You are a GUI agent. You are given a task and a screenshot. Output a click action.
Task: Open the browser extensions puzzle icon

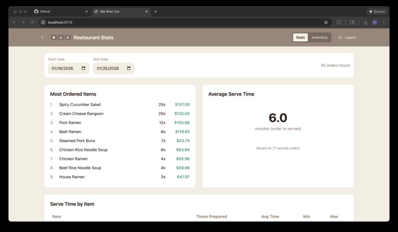[x=339, y=22]
